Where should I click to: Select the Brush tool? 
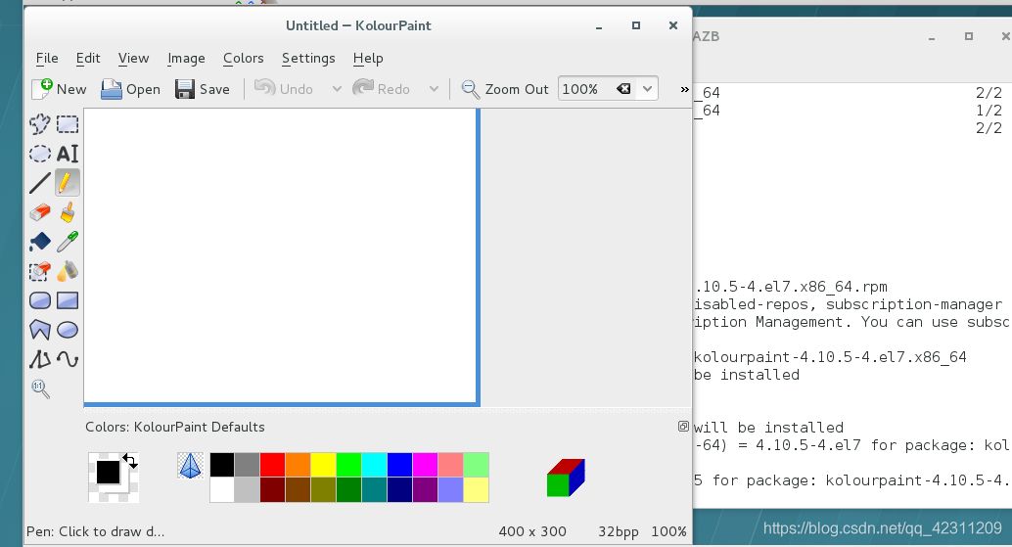click(68, 212)
